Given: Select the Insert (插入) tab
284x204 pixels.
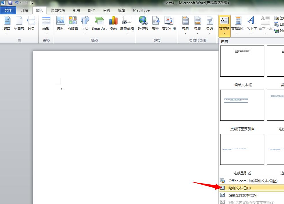Looking at the screenshot, I should coord(39,10).
